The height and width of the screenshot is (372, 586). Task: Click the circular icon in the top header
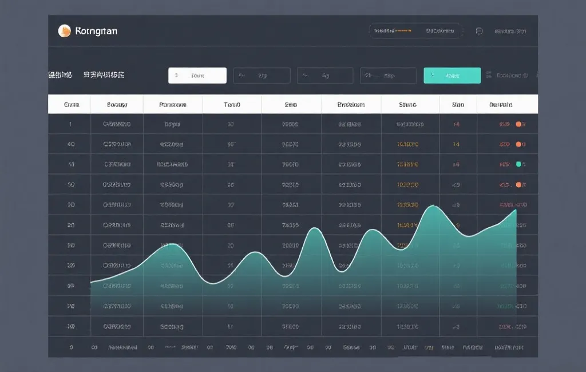click(x=480, y=31)
